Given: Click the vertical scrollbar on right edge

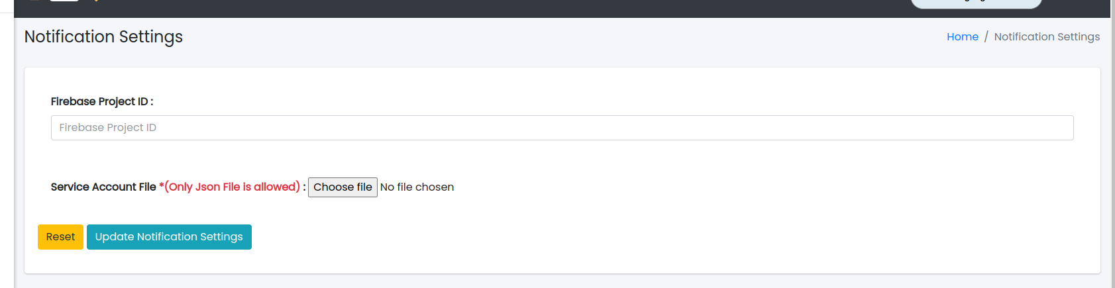Looking at the screenshot, I should (x=1112, y=144).
